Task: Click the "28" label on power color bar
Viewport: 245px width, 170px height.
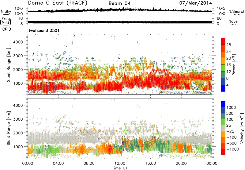Action: (228, 45)
